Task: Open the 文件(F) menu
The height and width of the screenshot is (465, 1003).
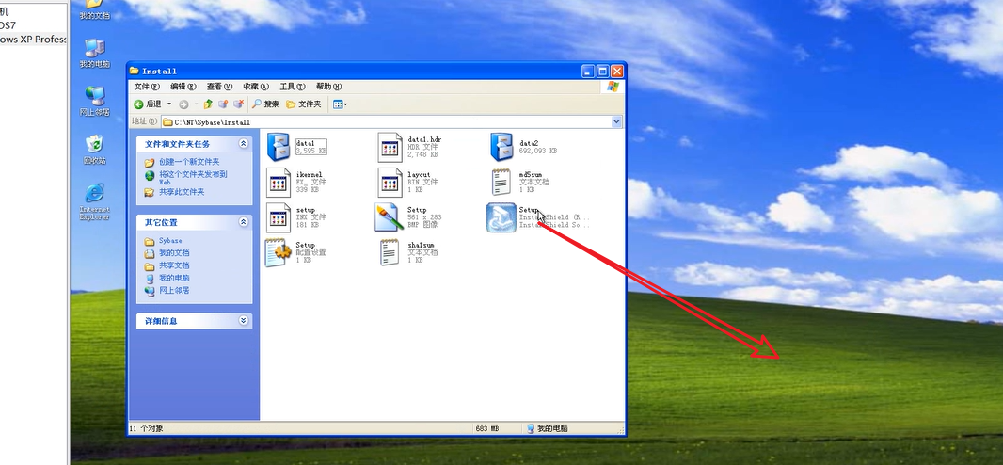Action: pos(147,87)
